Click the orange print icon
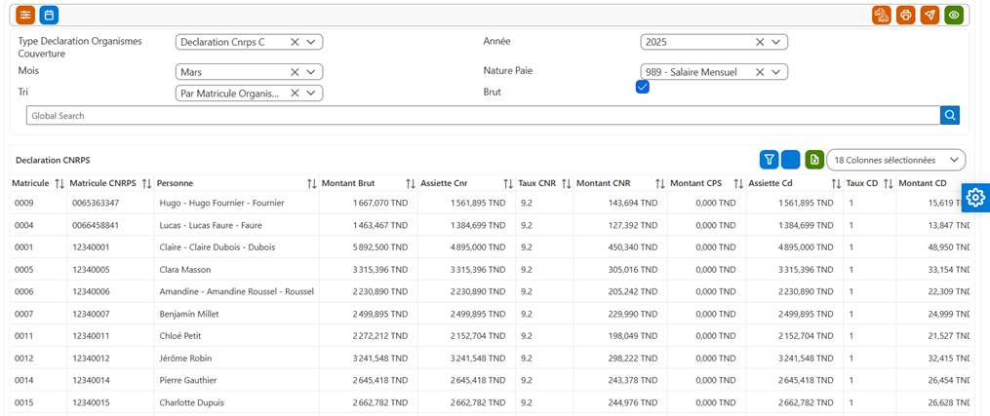This screenshot has width=990, height=416. coord(905,15)
